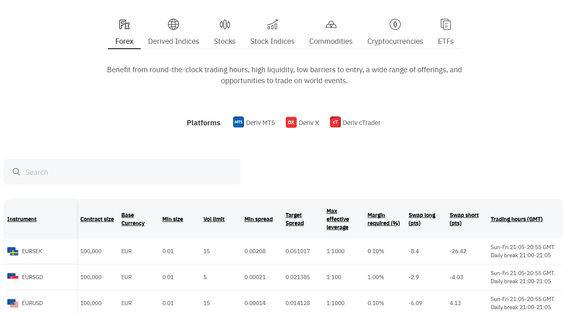
Task: Open the Stock Indices chart icon
Action: (x=272, y=24)
